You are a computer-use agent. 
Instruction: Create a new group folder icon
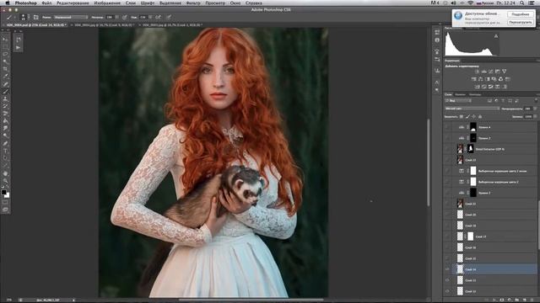point(517,300)
